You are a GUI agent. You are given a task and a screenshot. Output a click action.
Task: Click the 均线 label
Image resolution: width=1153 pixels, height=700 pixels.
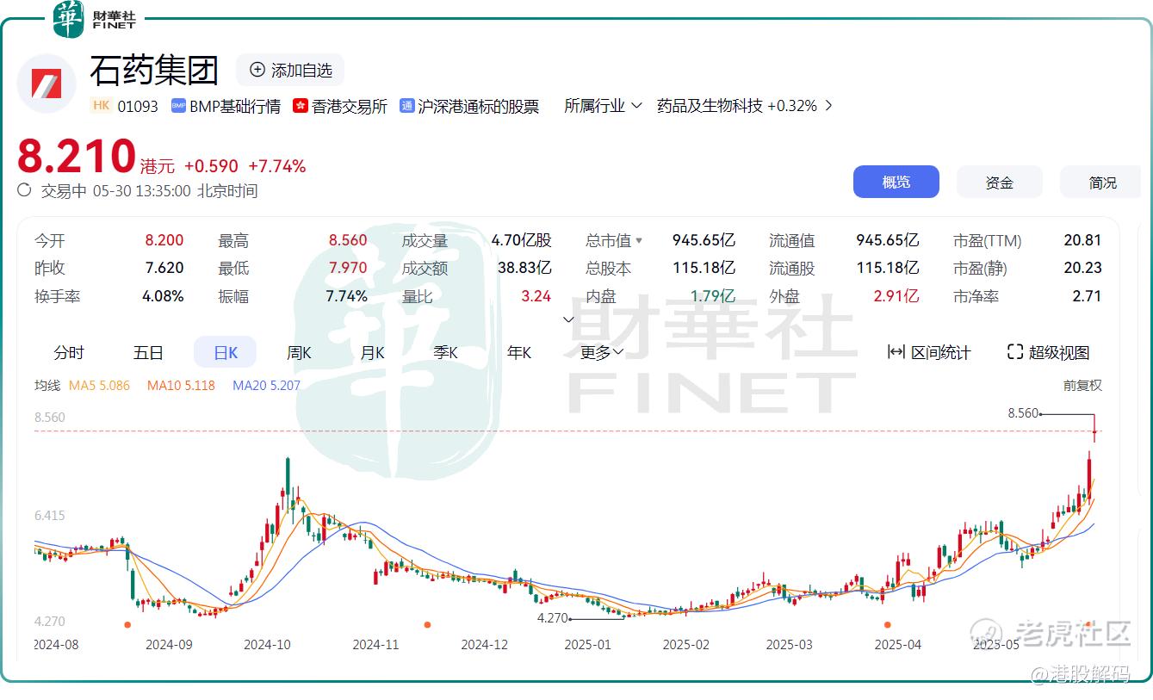(x=47, y=385)
